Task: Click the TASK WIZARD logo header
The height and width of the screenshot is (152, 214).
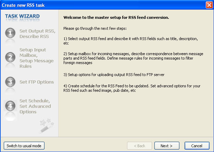Action: click(22, 16)
